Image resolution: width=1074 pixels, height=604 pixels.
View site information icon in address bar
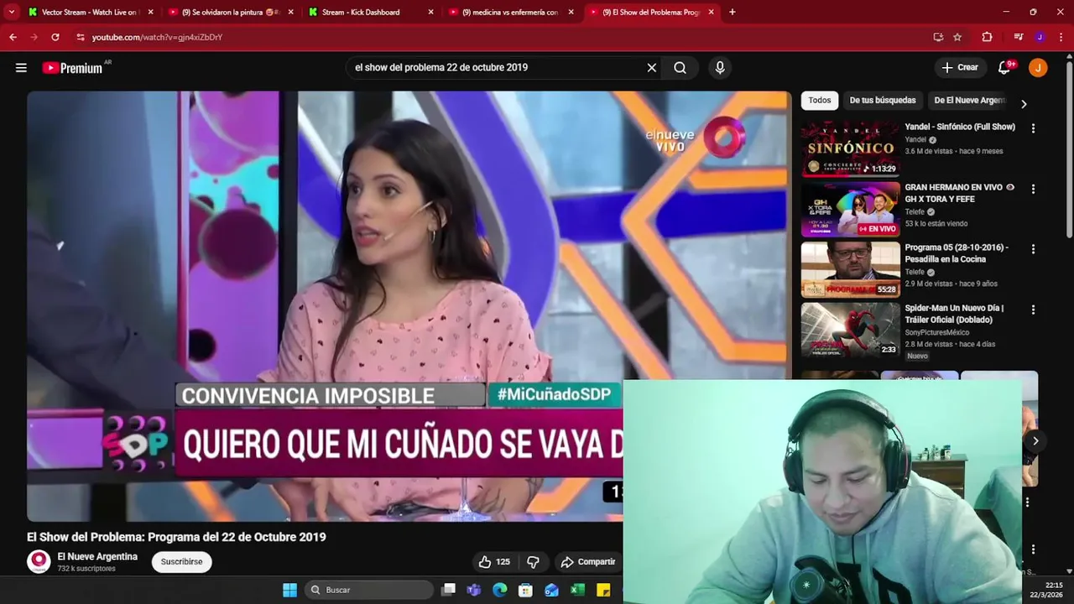coord(81,37)
